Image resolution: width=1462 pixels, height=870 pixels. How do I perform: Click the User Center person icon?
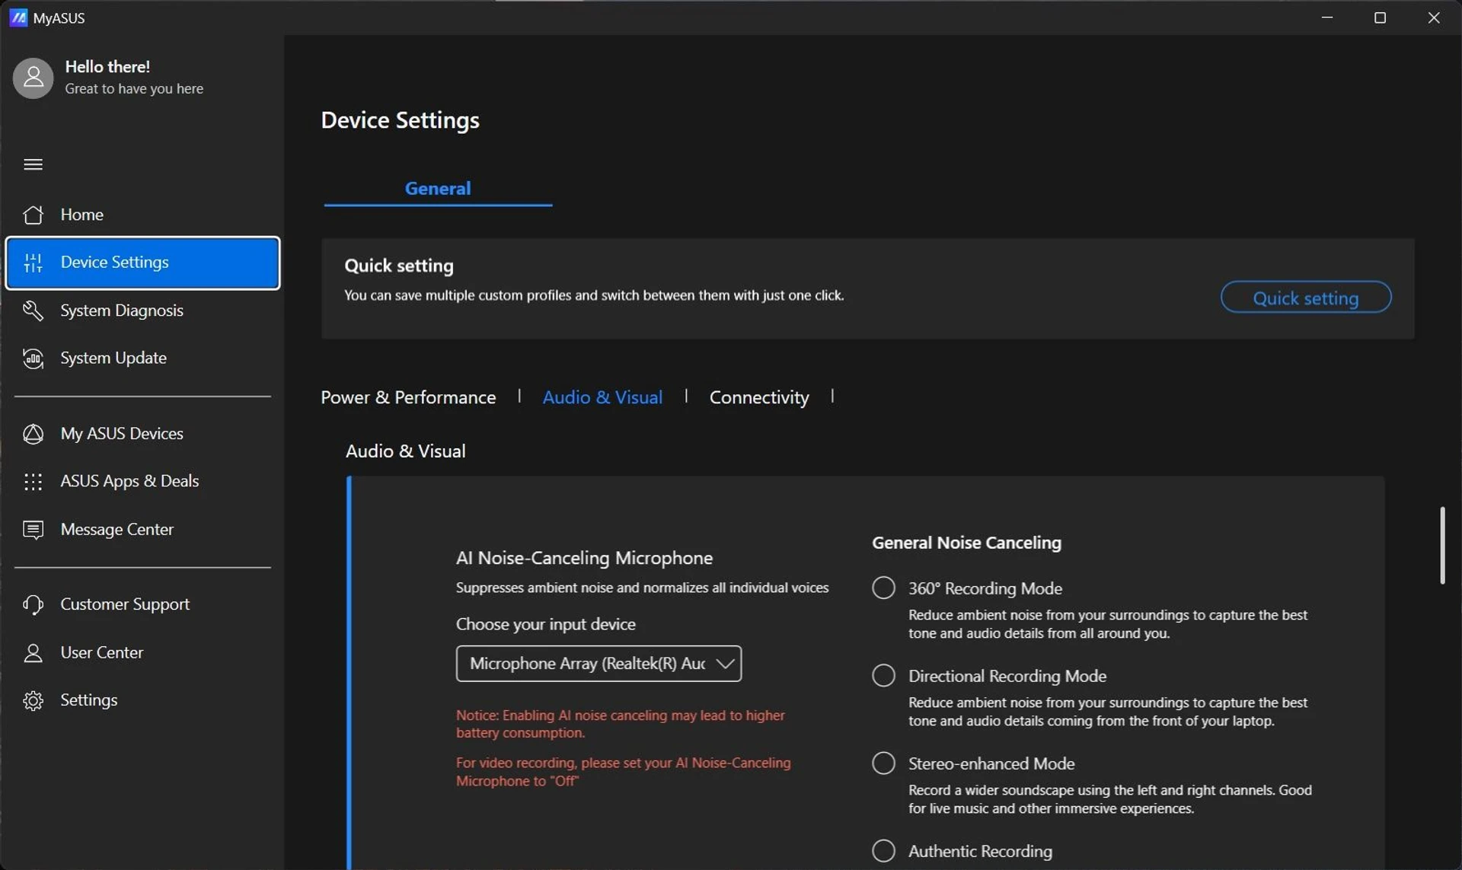pos(33,653)
